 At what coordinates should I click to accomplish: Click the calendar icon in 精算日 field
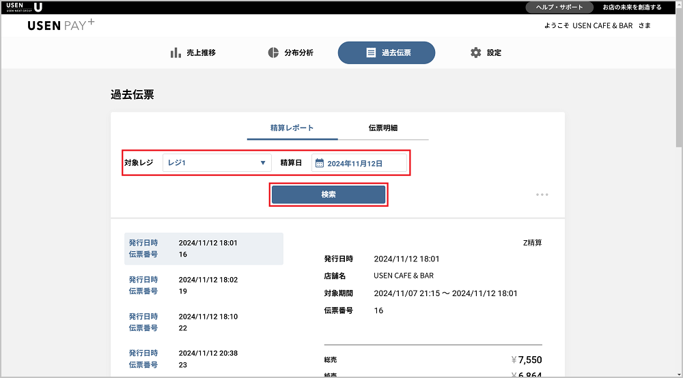pos(319,164)
